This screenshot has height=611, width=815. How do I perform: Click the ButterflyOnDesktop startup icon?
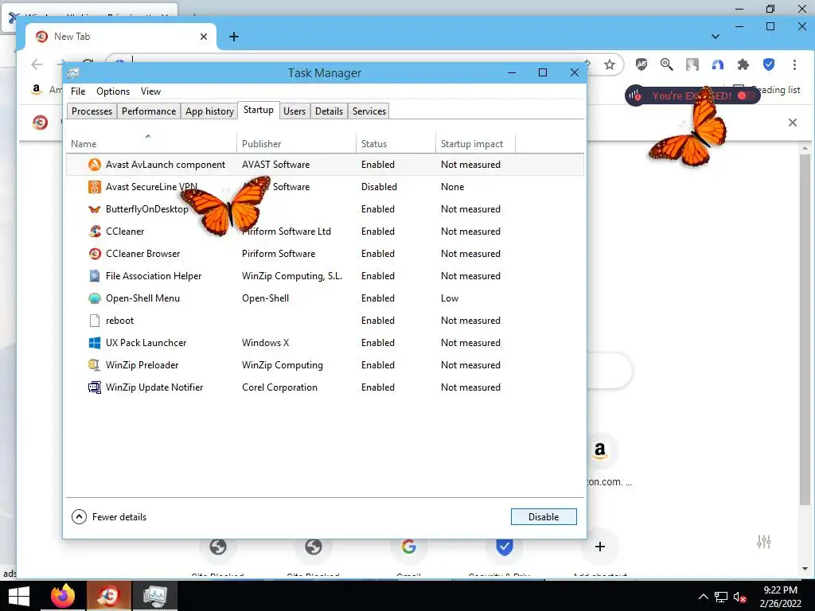click(x=95, y=209)
